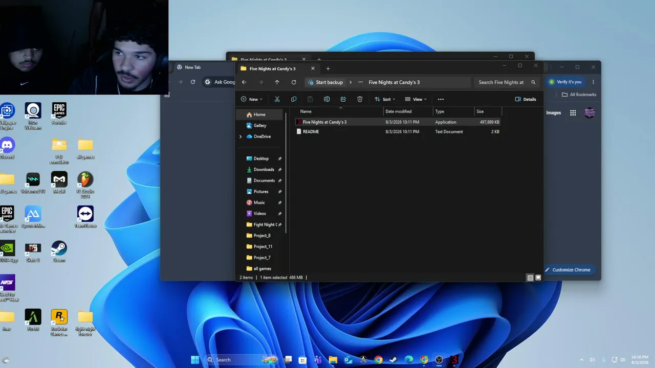Select the NVIDIA App desktop icon

pyautogui.click(x=7, y=251)
